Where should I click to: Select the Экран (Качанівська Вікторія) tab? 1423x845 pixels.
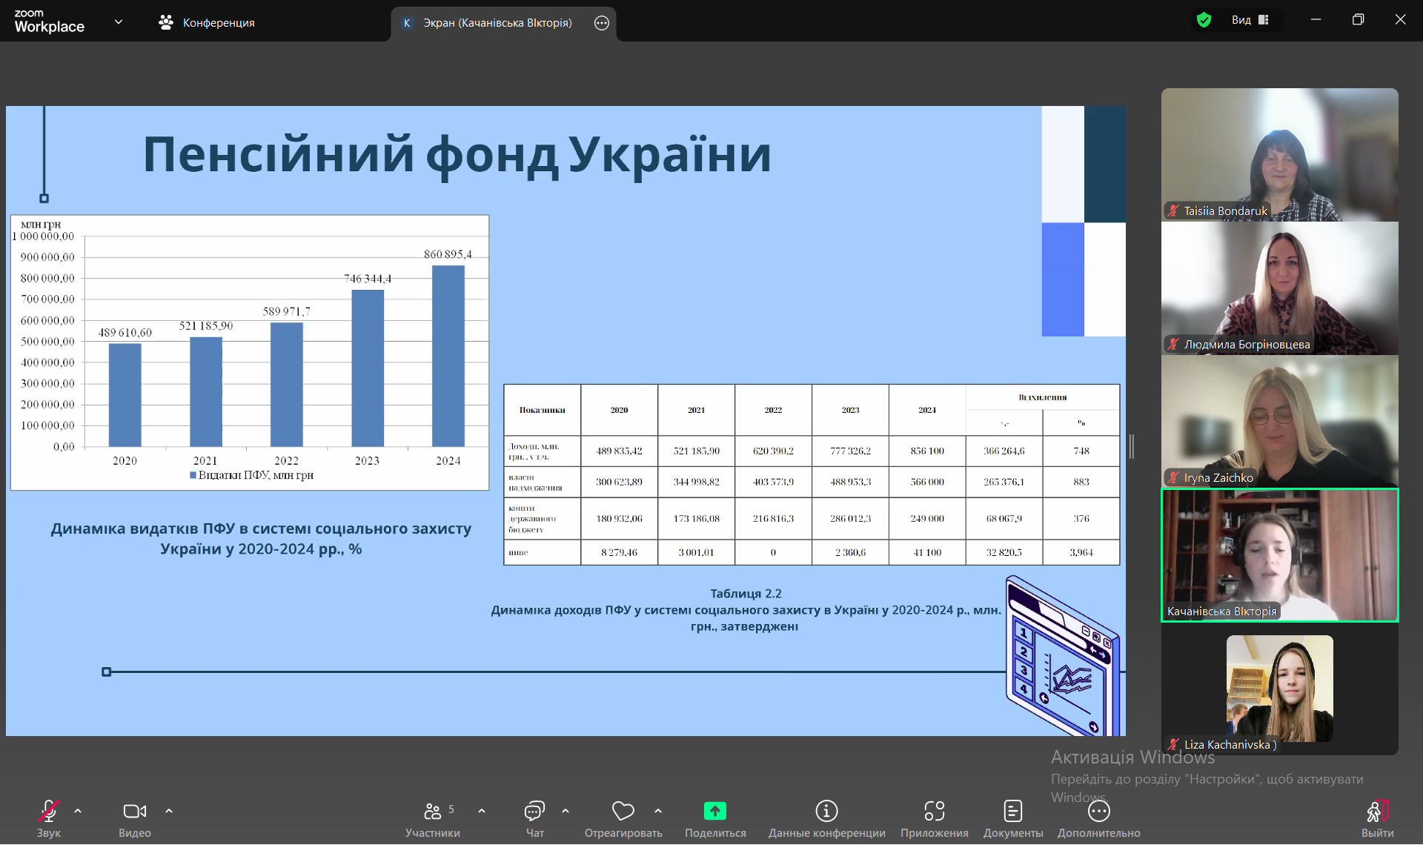click(x=497, y=23)
